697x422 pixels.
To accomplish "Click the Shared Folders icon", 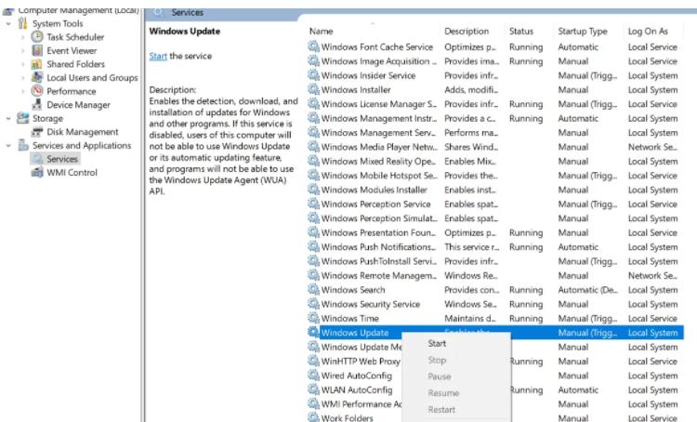I will tap(37, 64).
